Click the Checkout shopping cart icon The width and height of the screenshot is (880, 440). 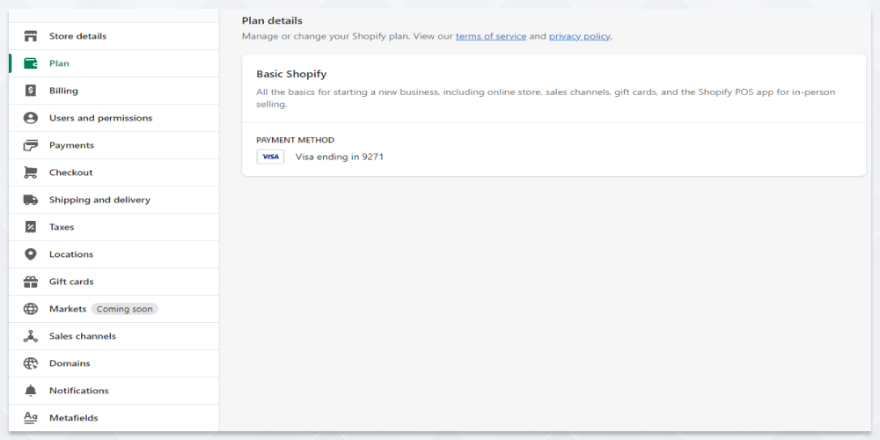30,172
